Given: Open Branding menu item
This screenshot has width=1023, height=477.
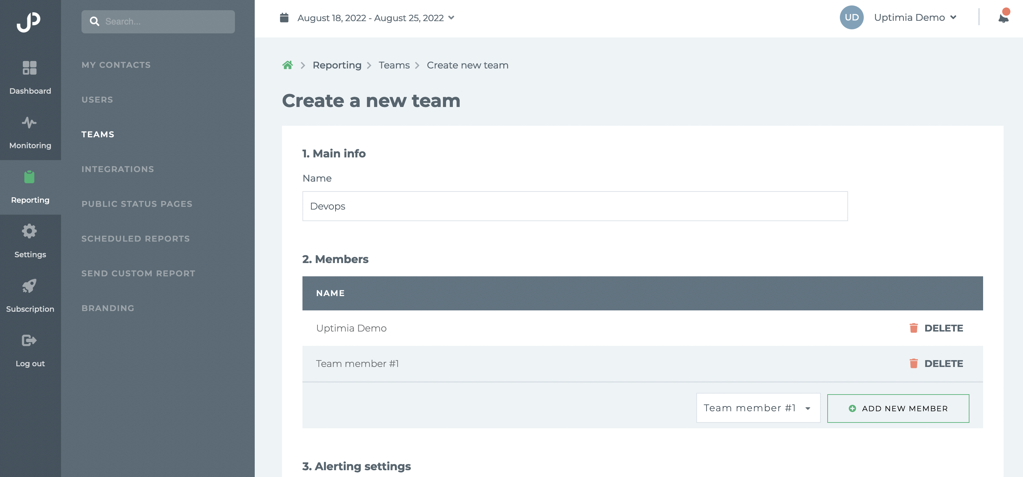Looking at the screenshot, I should pos(108,308).
